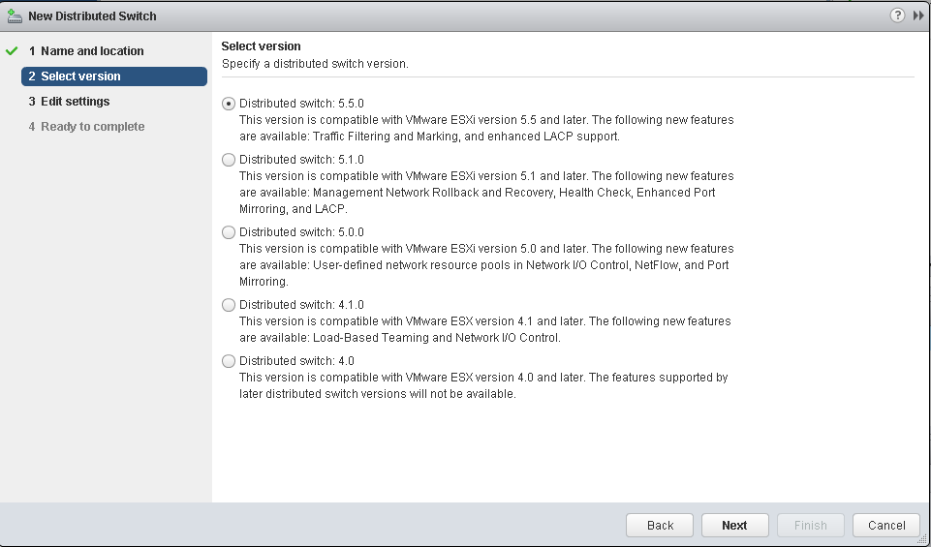Click step 4 Ready to complete
Viewport: 931px width, 547px height.
[x=86, y=127]
